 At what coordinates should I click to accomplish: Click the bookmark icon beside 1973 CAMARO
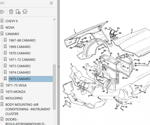(x=5, y=65)
